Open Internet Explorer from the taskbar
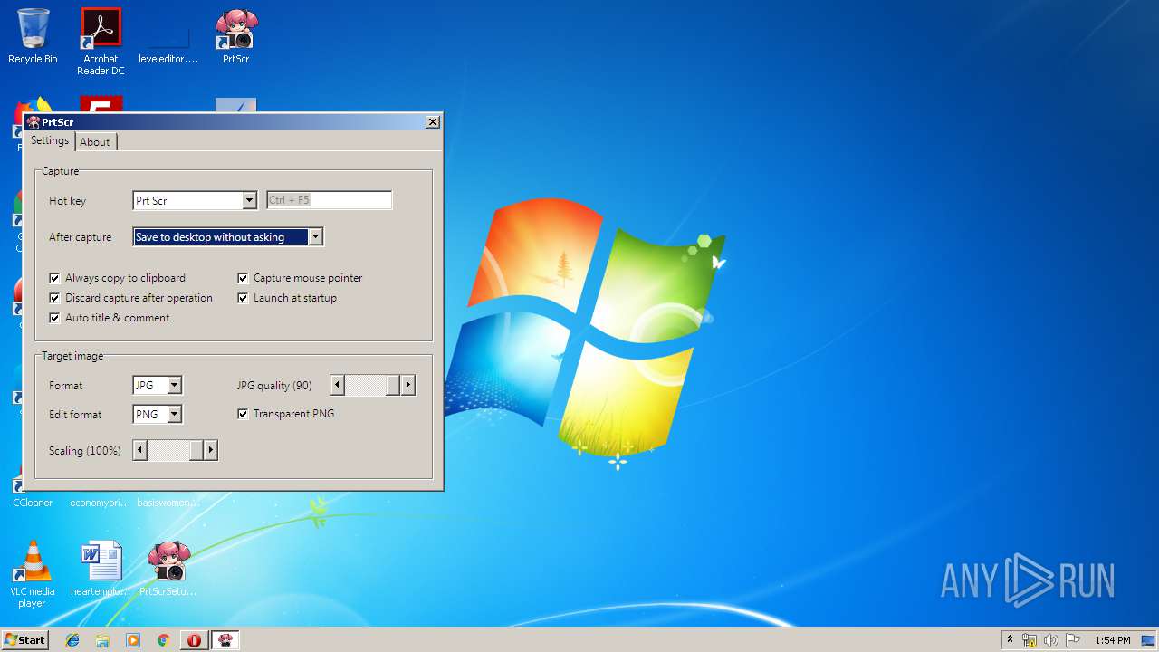This screenshot has height=652, width=1159. (x=72, y=640)
